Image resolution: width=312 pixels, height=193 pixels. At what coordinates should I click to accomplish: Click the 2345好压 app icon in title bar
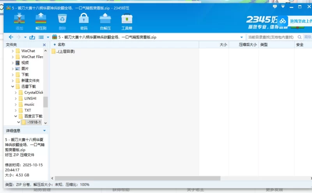[x=8, y=8]
